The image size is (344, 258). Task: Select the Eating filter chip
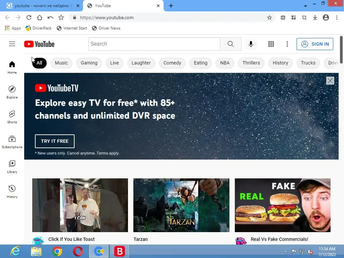coord(201,63)
